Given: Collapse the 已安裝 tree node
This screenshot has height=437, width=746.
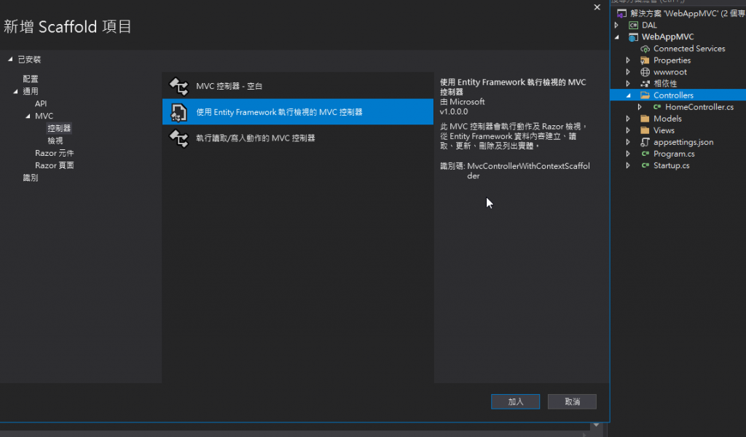Looking at the screenshot, I should tap(10, 60).
